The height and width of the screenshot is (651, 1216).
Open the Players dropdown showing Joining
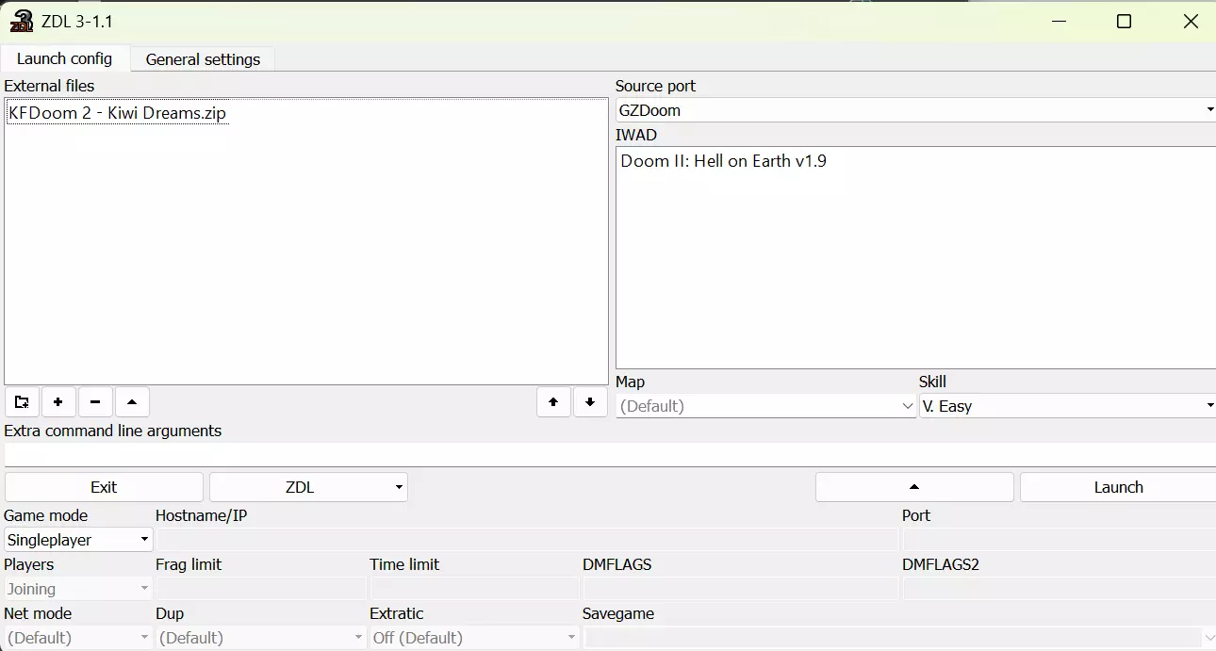coord(78,589)
